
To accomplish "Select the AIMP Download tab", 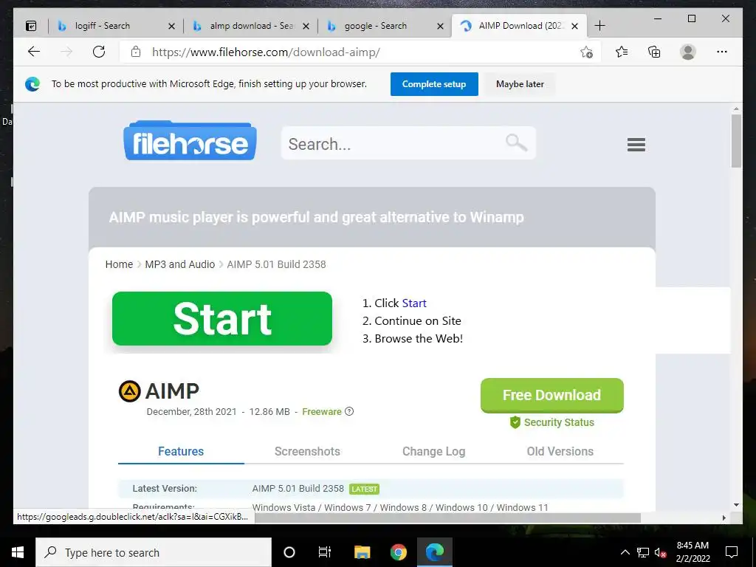I will tap(520, 26).
